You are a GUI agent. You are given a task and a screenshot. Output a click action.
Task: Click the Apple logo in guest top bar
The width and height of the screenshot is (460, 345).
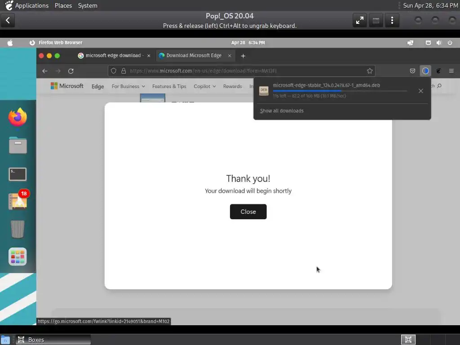(10, 43)
